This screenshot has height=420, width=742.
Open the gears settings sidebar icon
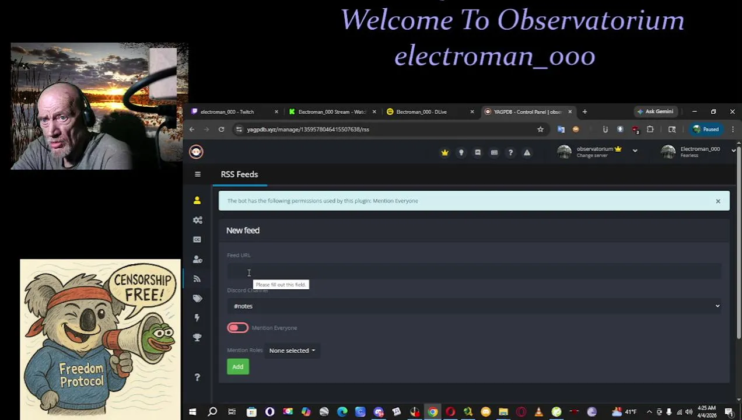pos(197,220)
